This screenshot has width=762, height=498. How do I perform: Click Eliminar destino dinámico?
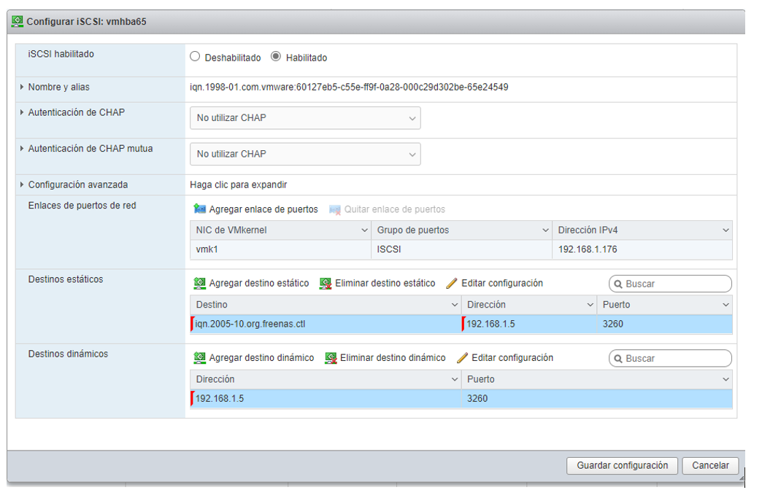pyautogui.click(x=393, y=358)
